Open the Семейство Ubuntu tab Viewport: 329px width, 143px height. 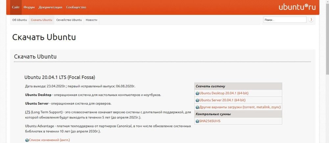pyautogui.click(x=69, y=20)
